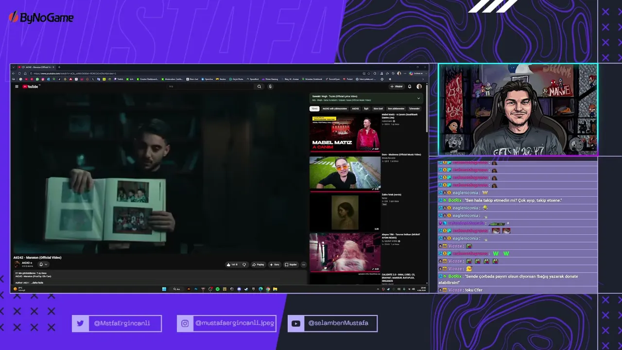The width and height of the screenshot is (622, 350).
Task: Open Chrome from the taskbar
Action: click(x=268, y=289)
